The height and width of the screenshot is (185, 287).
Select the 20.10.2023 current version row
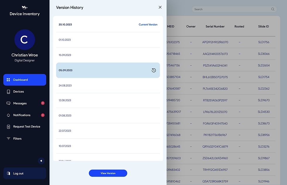[108, 25]
